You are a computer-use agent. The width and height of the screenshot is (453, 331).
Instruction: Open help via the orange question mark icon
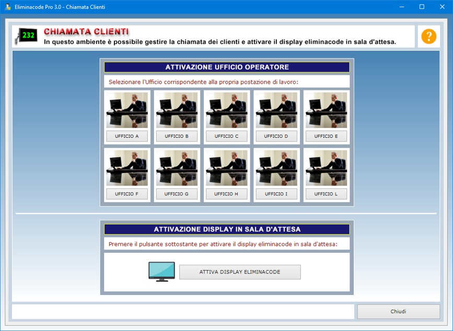click(x=429, y=37)
